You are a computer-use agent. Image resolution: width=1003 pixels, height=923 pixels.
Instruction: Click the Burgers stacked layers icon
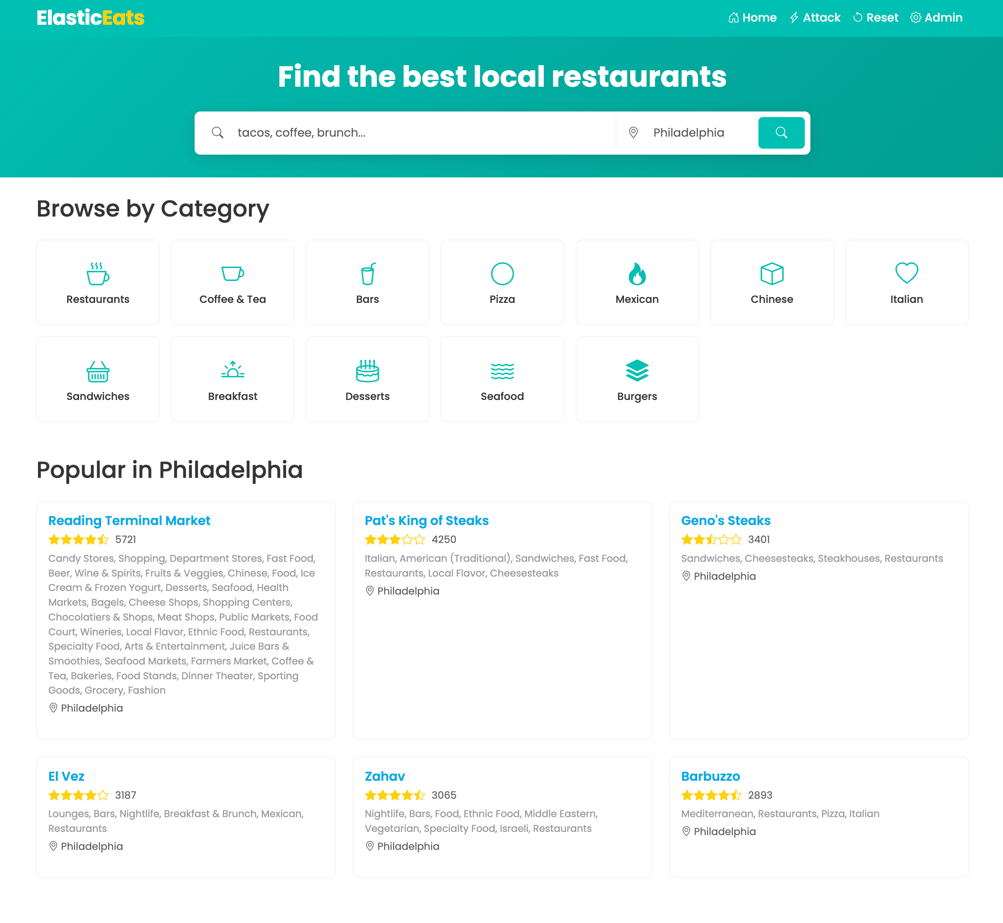[637, 371]
